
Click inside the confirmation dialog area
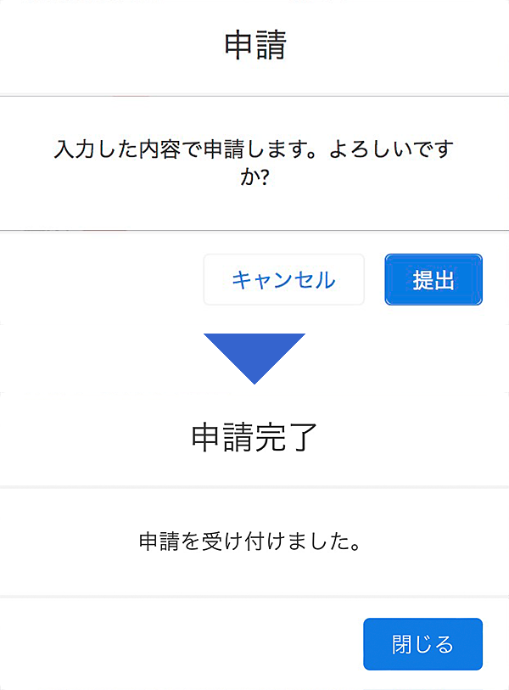tap(254, 161)
